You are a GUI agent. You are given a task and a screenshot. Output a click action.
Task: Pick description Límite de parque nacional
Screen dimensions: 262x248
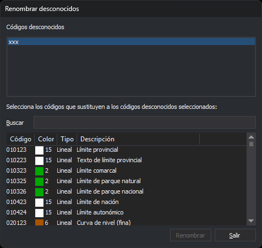pos(110,191)
